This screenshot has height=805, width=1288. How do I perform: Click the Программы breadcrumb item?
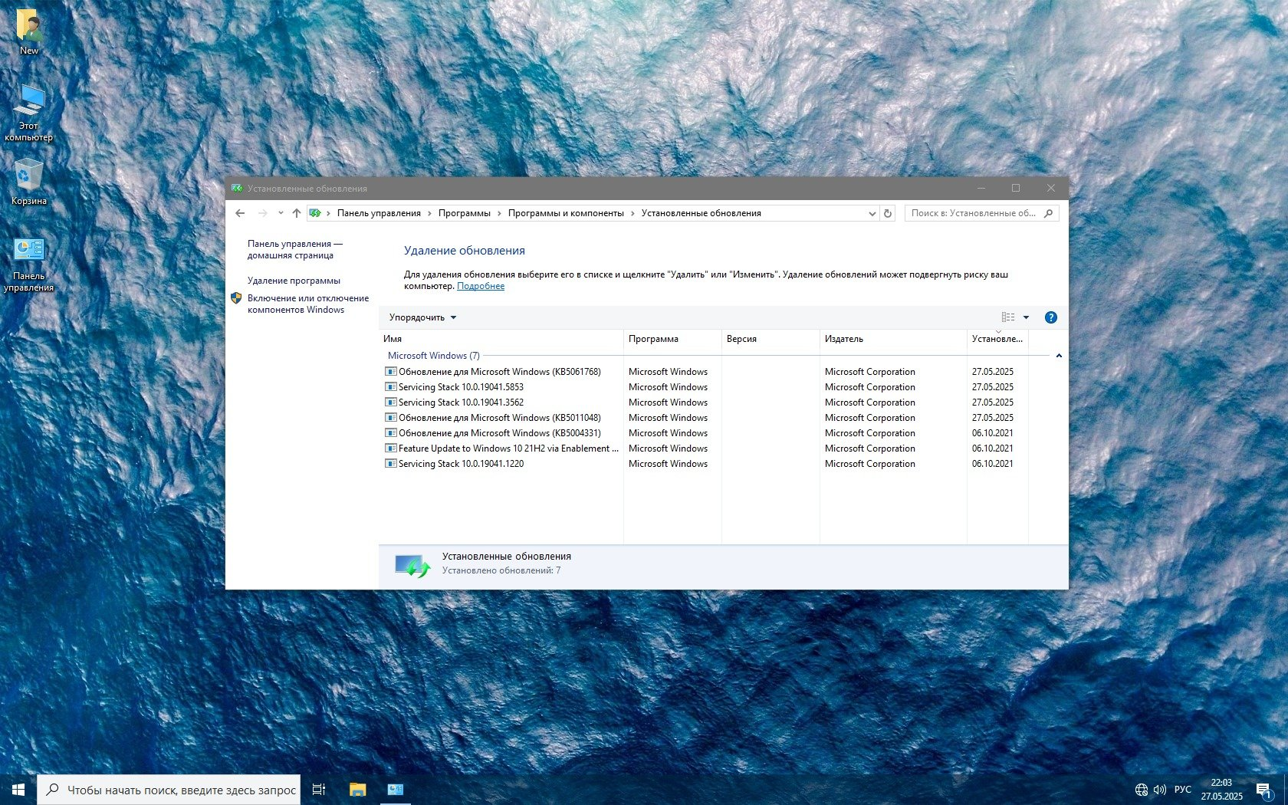tap(464, 213)
